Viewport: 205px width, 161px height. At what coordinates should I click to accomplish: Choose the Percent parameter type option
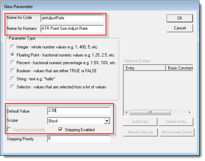click(13, 62)
